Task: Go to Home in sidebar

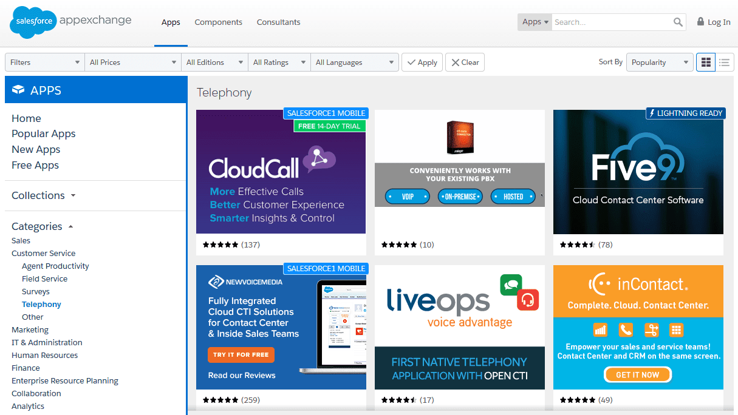Action: pyautogui.click(x=26, y=118)
